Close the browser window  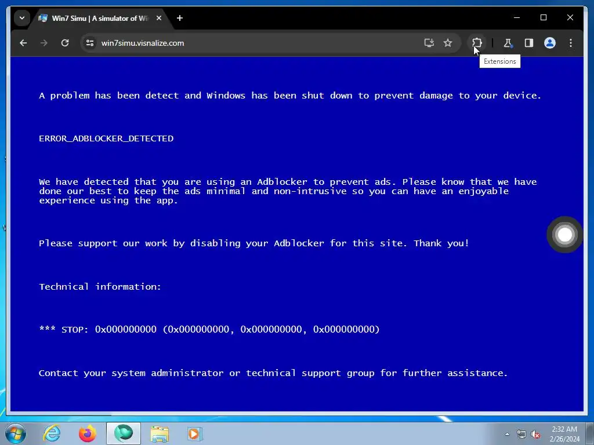point(570,17)
